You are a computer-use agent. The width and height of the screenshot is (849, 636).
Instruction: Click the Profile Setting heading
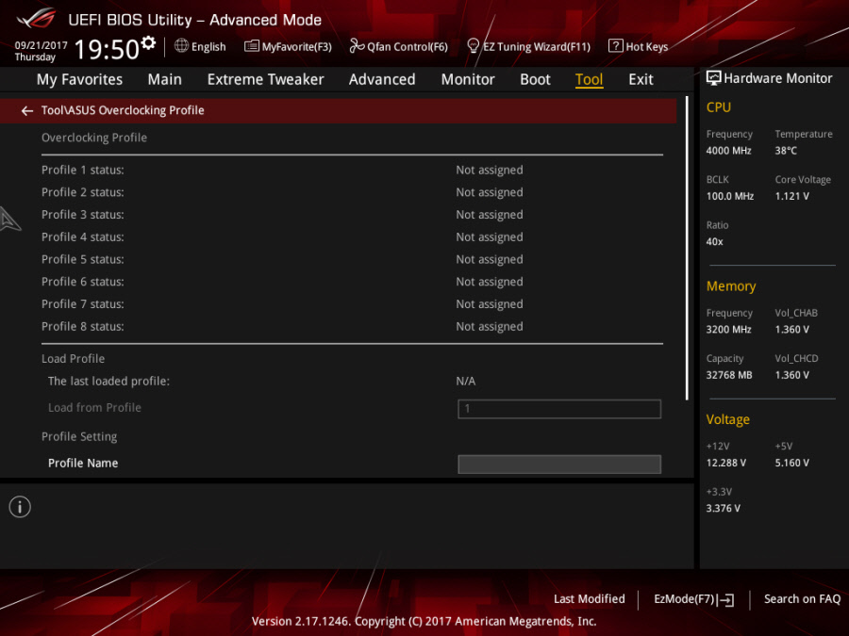pos(79,437)
